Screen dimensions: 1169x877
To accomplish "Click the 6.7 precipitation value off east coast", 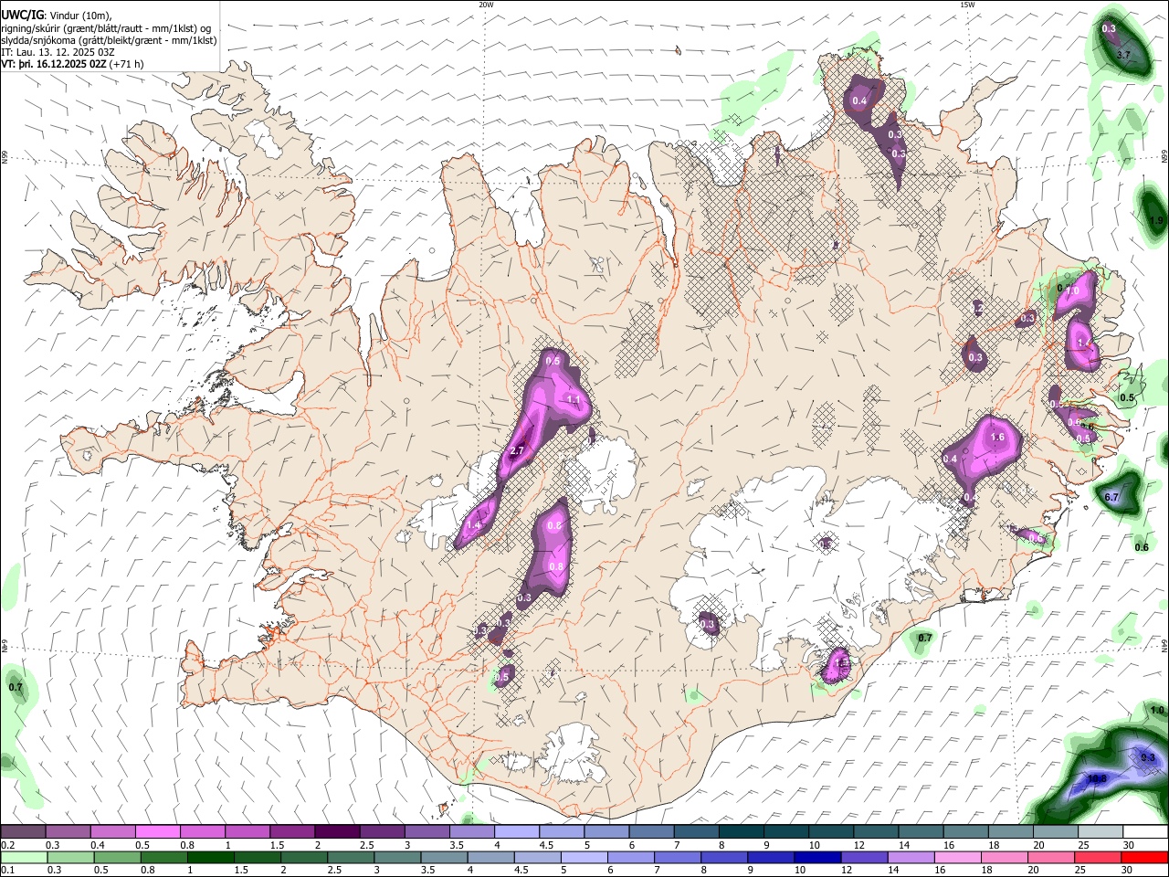I will point(1111,497).
